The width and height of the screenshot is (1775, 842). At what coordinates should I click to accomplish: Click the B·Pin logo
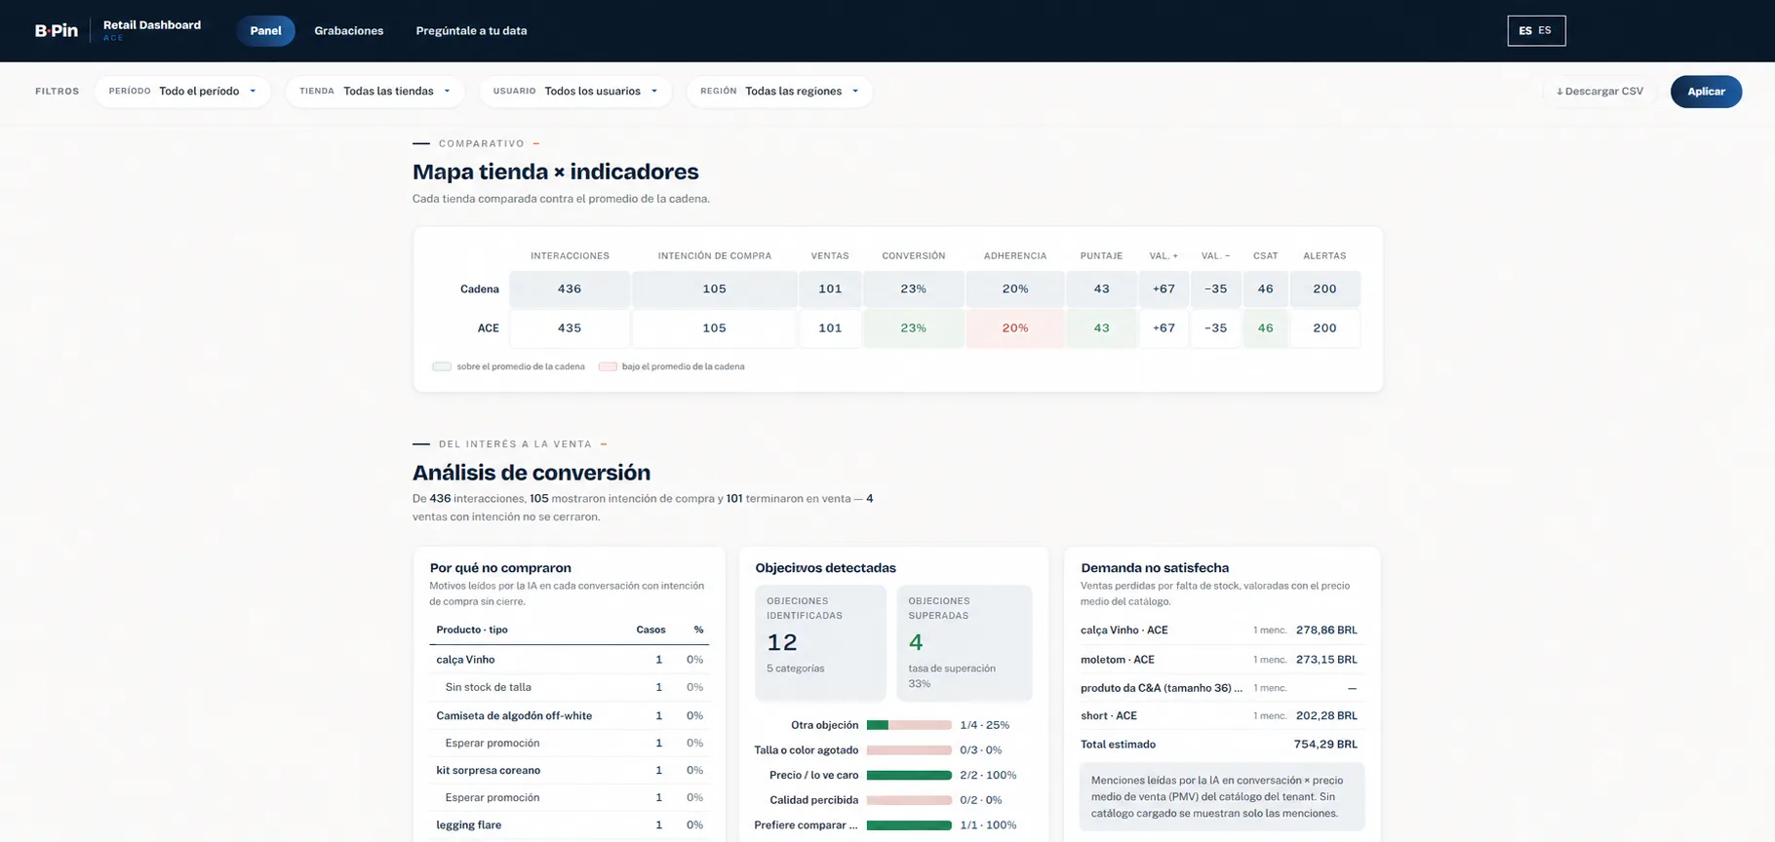57,30
